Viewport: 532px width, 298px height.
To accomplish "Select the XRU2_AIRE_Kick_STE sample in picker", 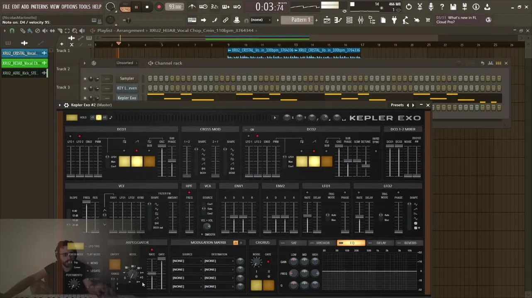I will (24, 73).
